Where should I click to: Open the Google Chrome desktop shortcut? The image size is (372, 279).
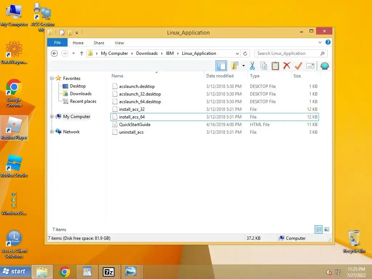coord(14,93)
